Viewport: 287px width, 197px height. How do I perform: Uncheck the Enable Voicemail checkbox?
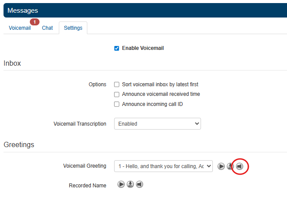click(x=117, y=48)
